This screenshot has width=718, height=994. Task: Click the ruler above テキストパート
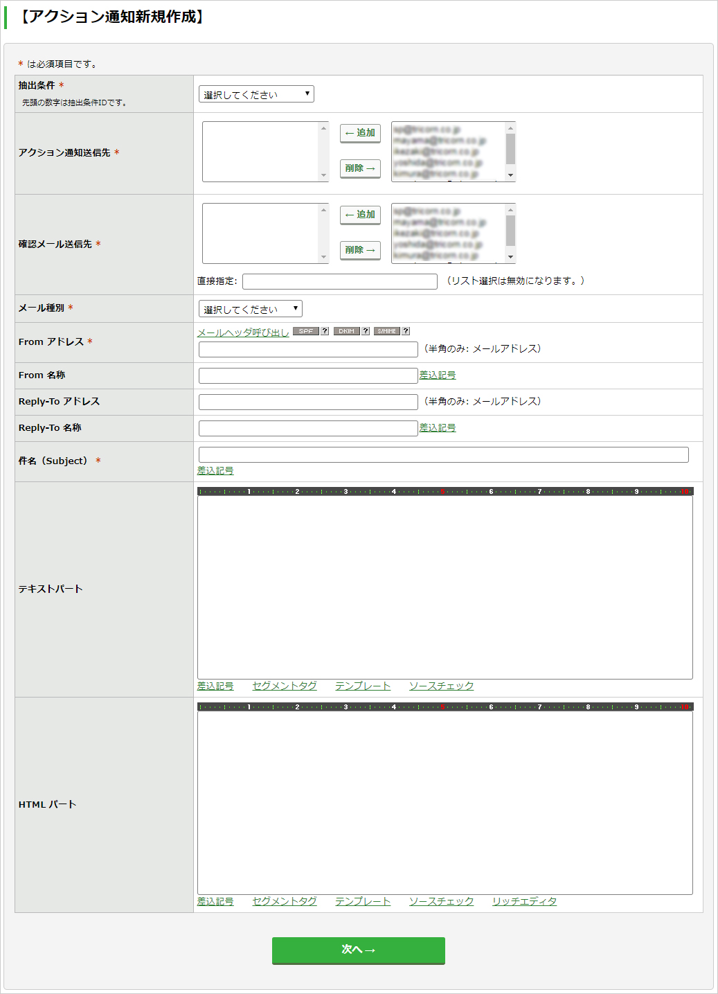(445, 491)
